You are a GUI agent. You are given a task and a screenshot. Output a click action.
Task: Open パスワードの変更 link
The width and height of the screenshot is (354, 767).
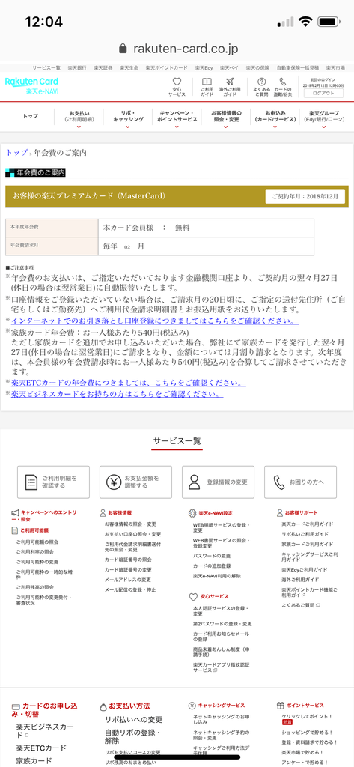[x=212, y=556]
